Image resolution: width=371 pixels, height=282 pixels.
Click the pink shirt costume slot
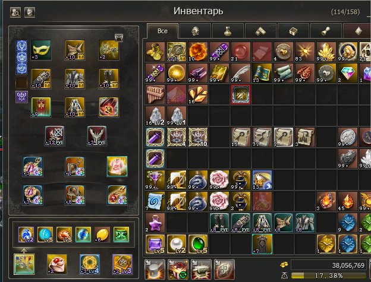click(117, 166)
